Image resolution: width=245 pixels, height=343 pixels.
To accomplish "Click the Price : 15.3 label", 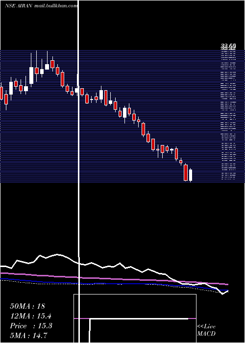I will click(x=31, y=326).
